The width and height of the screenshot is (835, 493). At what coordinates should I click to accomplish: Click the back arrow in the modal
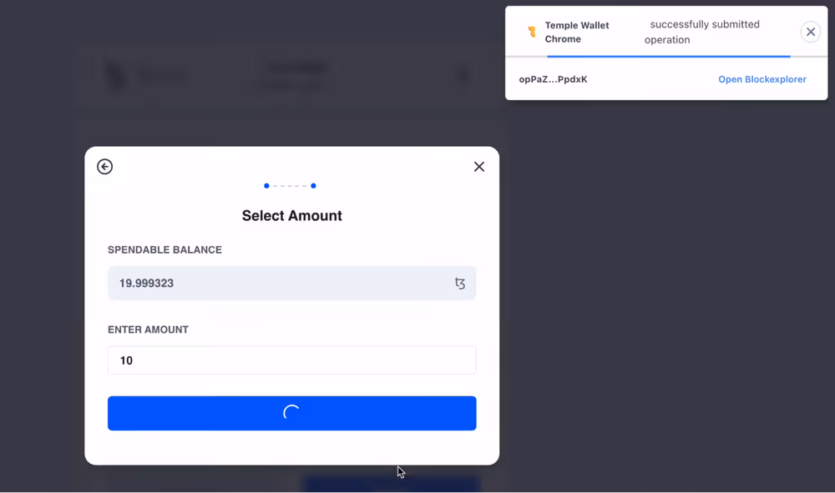(104, 167)
